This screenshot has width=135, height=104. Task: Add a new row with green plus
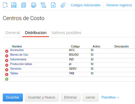point(7,79)
